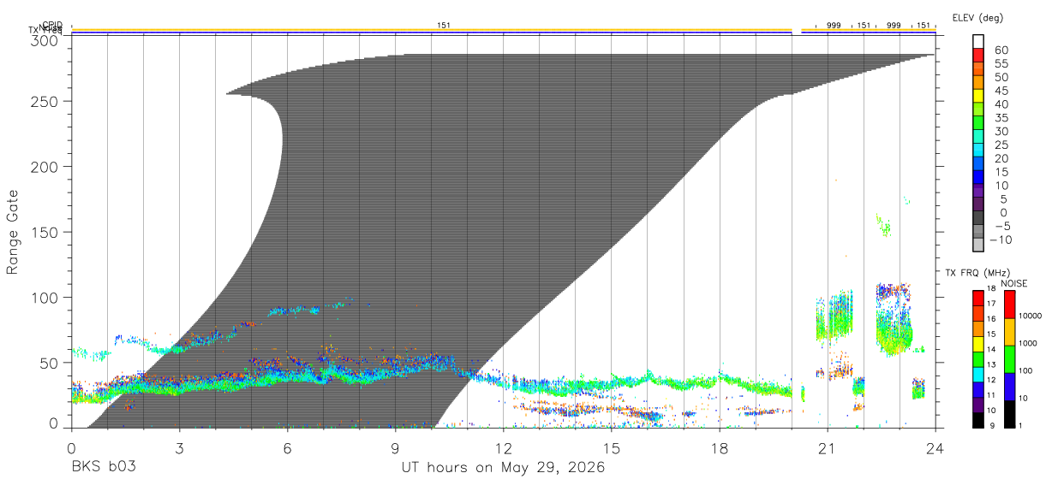Click the 3 tick on UT hours axis
Viewport: 1052px width, 485px height.
[x=179, y=447]
